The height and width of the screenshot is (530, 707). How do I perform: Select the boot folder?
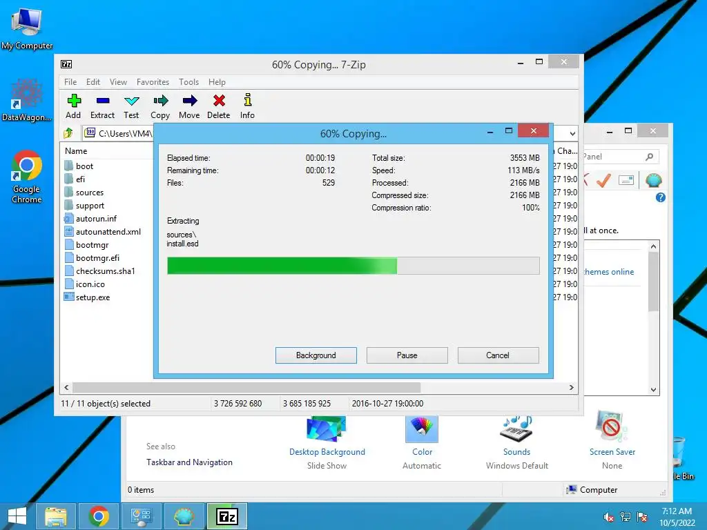(x=79, y=166)
